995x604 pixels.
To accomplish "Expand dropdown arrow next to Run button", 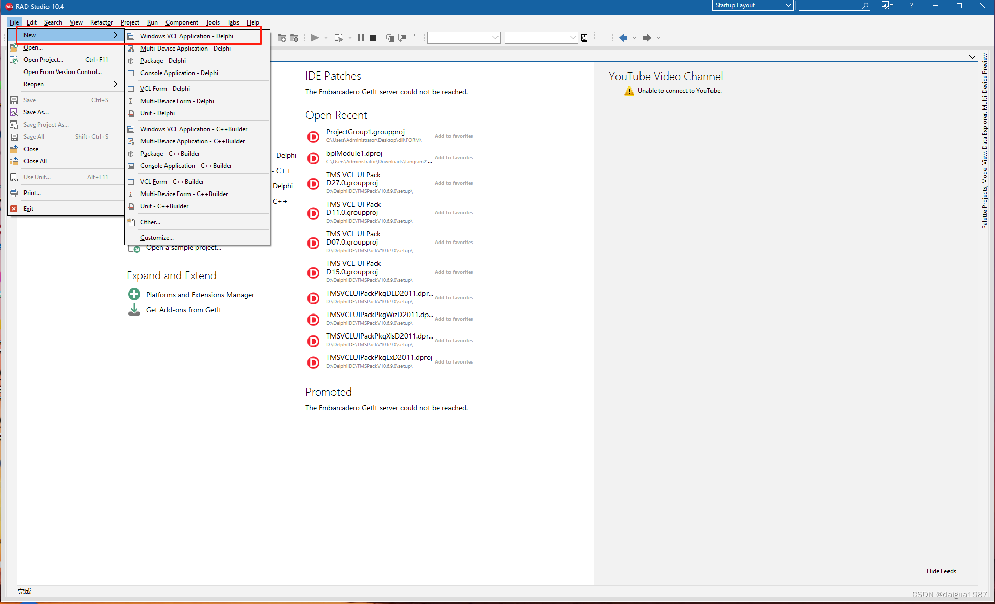I will click(x=326, y=38).
